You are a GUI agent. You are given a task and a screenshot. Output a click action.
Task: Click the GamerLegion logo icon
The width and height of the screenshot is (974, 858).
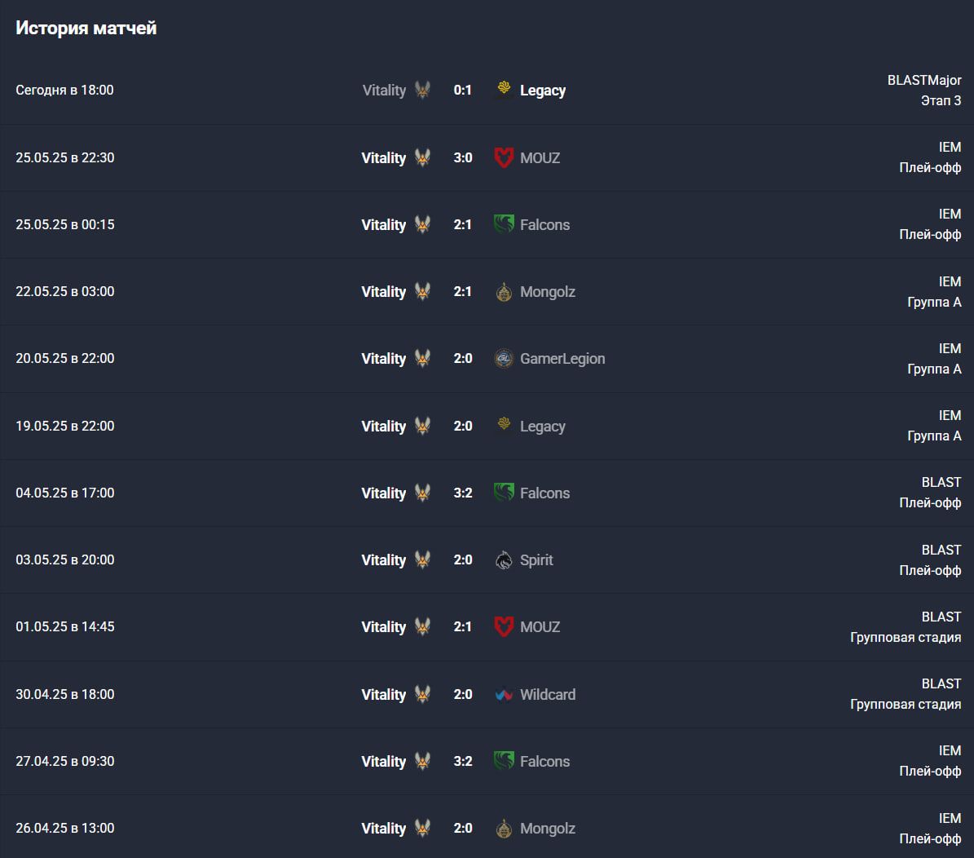tap(504, 358)
